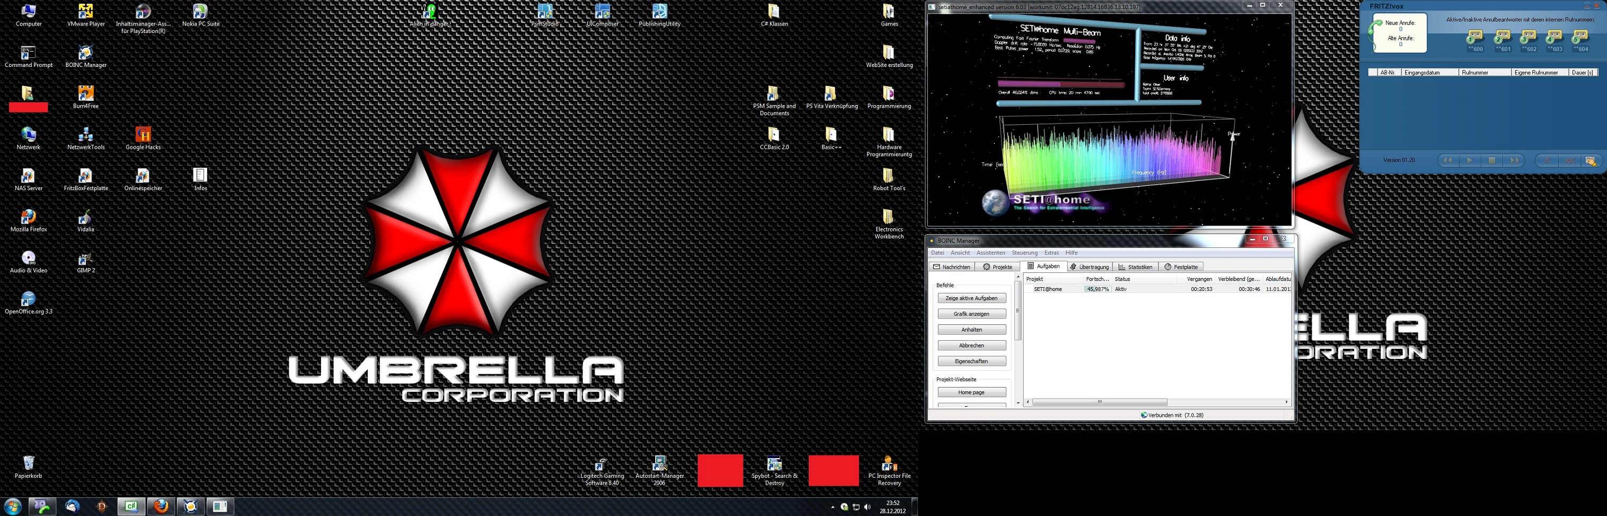Image resolution: width=1607 pixels, height=516 pixels.
Task: Open the BOINC Manager desktop shortcut
Action: pos(86,56)
